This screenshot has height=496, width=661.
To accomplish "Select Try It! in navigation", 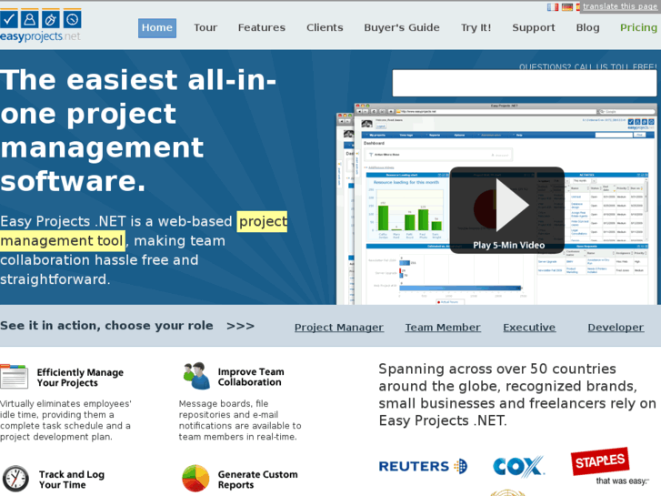I will click(x=476, y=28).
